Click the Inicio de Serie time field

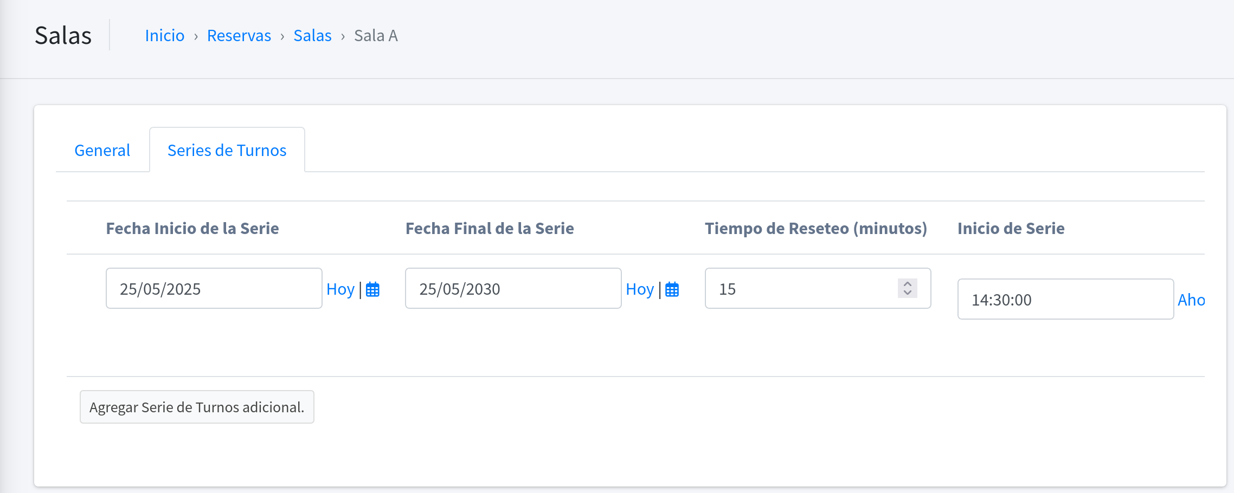(1065, 300)
